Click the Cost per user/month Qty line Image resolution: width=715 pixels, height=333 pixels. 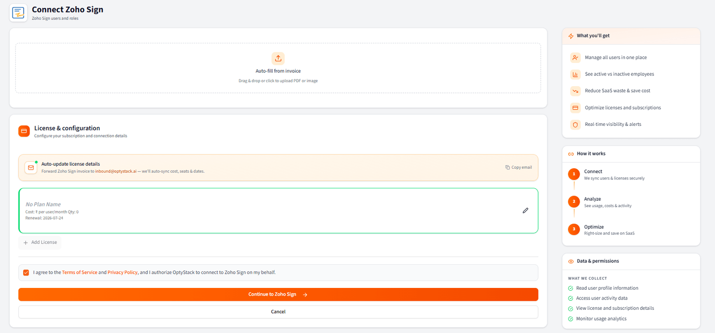52,212
